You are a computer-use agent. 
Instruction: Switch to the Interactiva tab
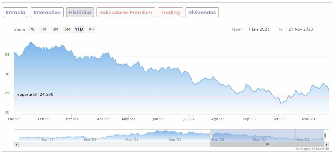[47, 13]
